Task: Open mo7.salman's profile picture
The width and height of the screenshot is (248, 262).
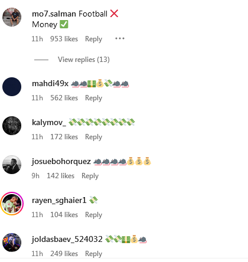Action: tap(12, 17)
